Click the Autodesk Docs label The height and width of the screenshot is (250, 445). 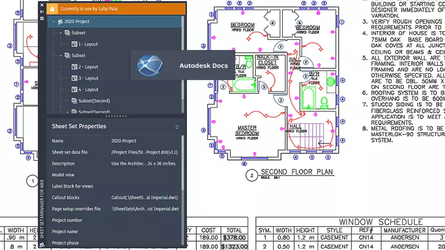pos(204,66)
